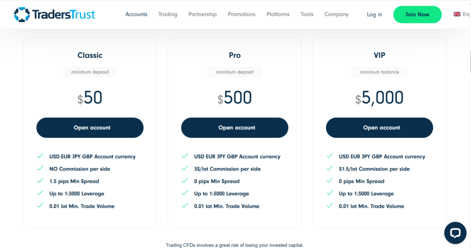
Task: Click the Log in link
Action: point(374,14)
